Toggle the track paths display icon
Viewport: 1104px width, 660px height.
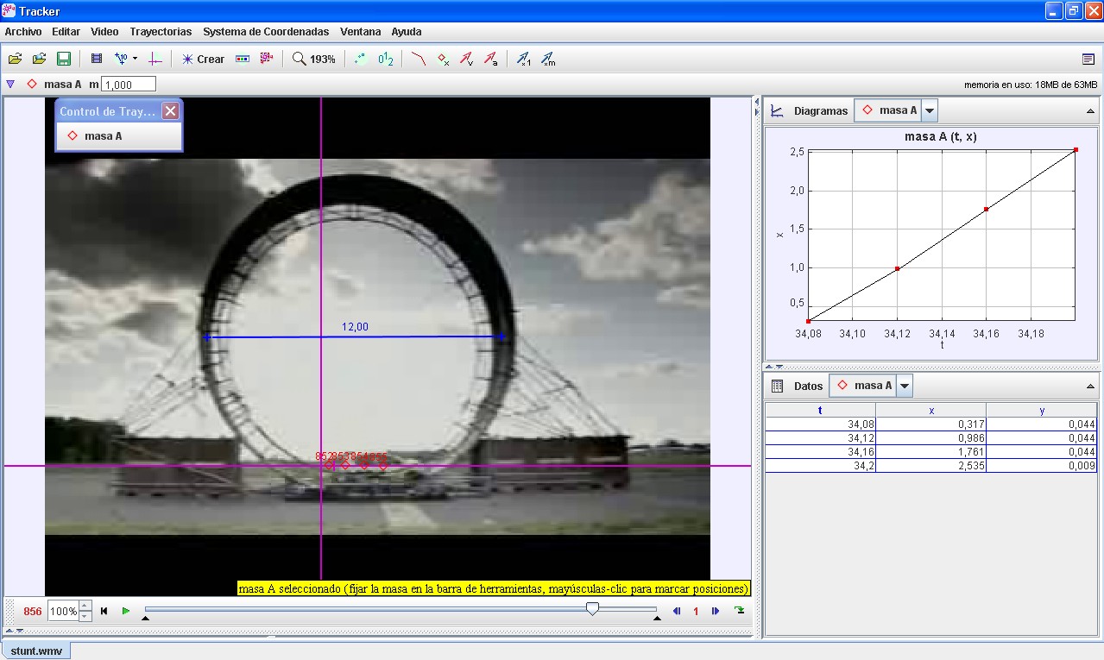(419, 59)
